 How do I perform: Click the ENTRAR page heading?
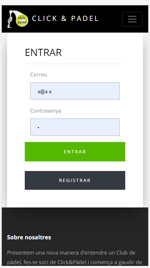[x=43, y=52]
